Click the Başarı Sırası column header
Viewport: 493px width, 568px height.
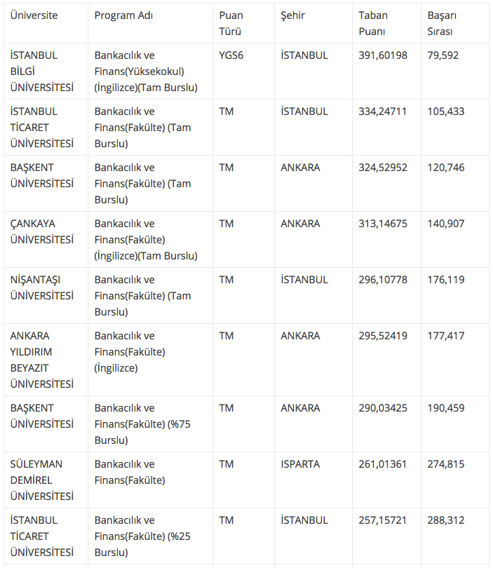(x=442, y=23)
